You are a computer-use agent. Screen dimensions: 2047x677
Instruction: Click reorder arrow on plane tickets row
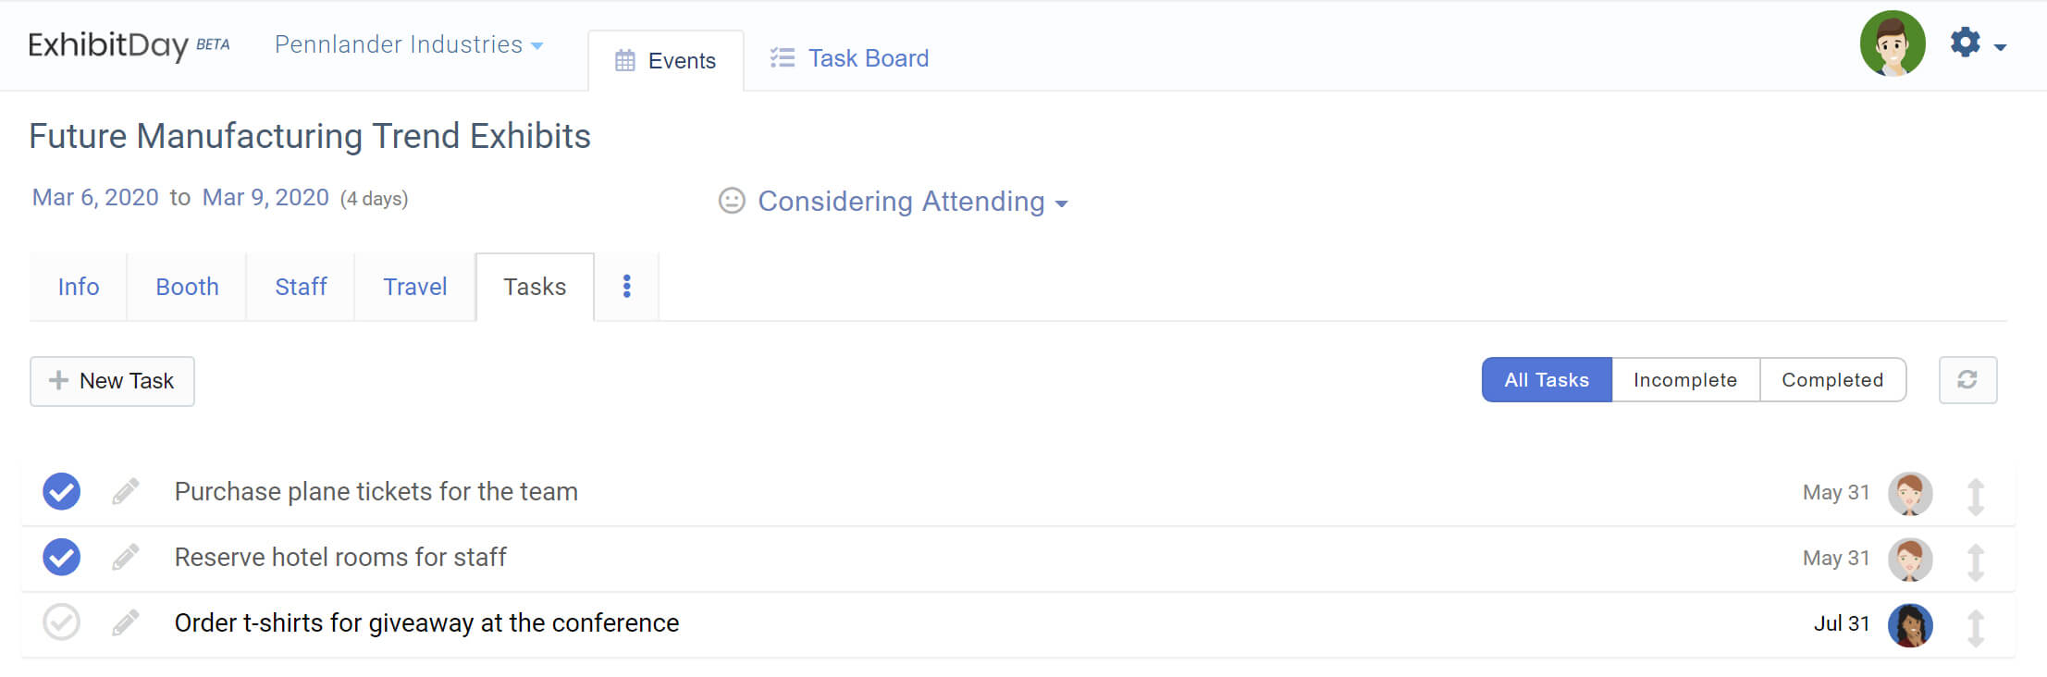[1975, 497]
